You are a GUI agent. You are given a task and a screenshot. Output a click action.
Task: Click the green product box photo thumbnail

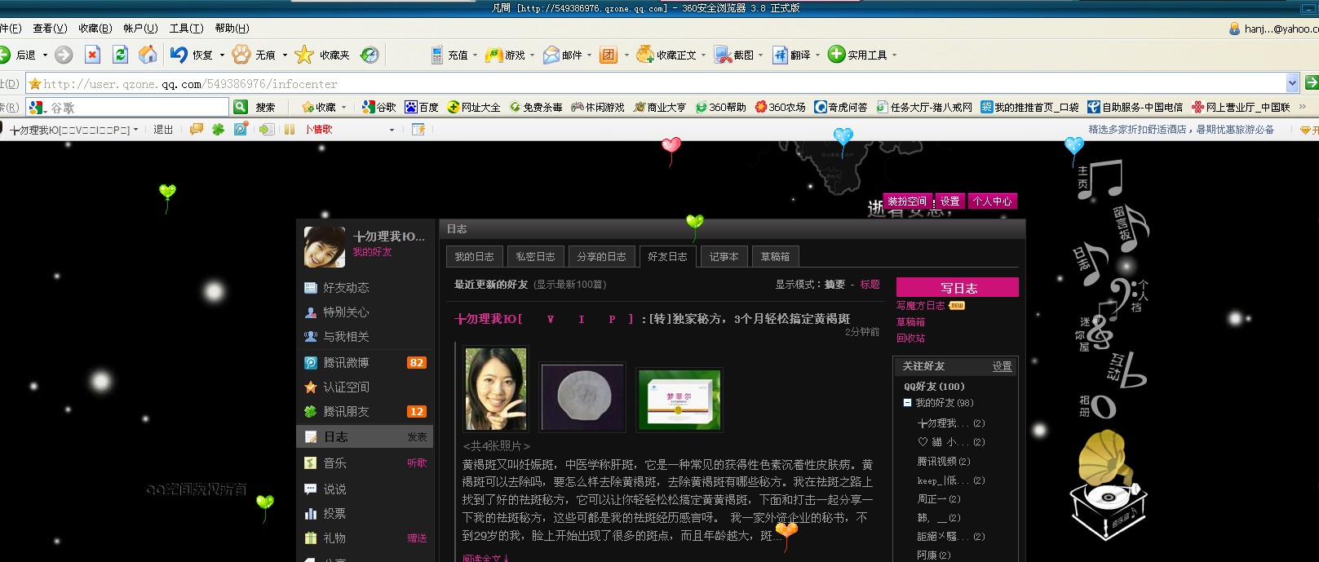679,399
